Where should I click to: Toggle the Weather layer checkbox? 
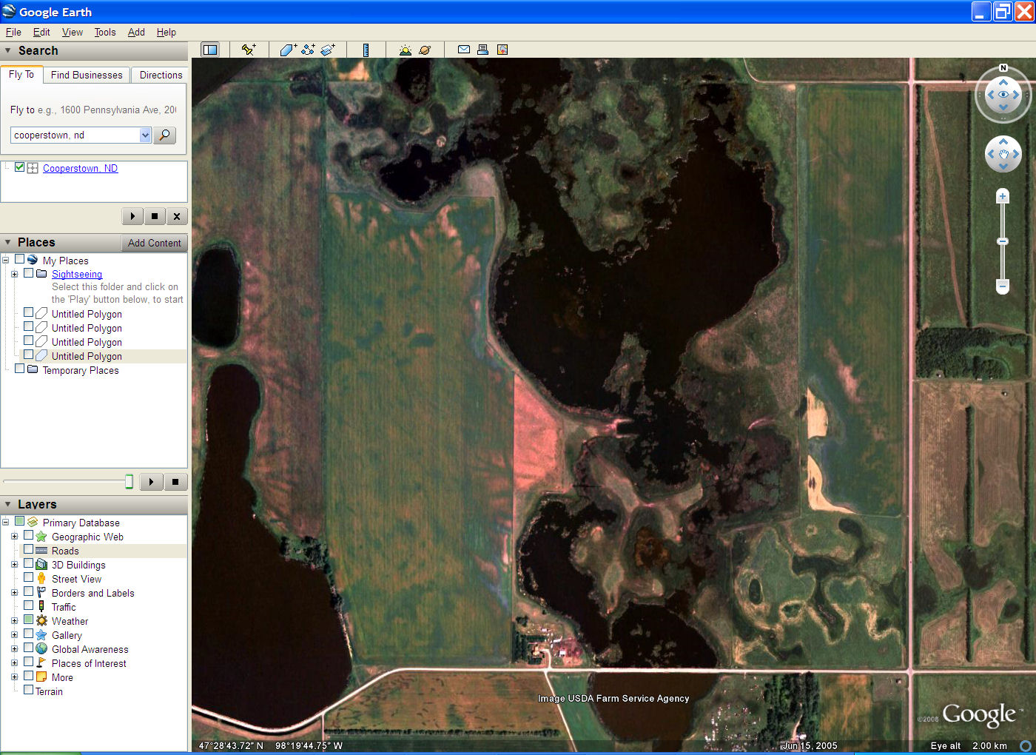29,620
